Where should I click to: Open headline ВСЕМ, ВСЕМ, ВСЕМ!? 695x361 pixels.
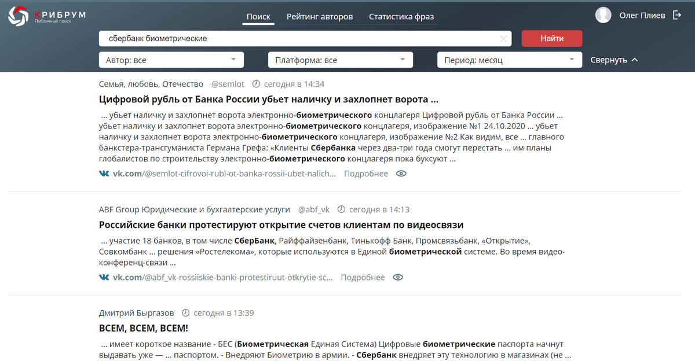click(x=144, y=328)
